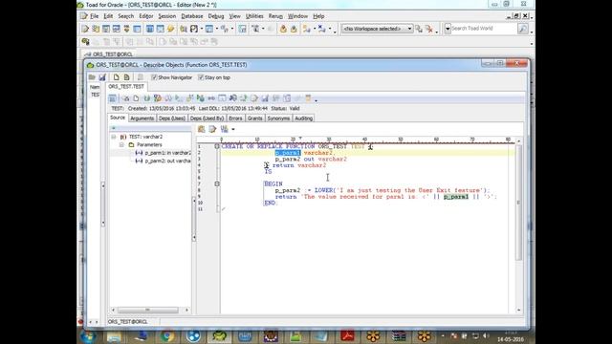The width and height of the screenshot is (612, 344).
Task: Switch to the Arguments tab
Action: [142, 118]
